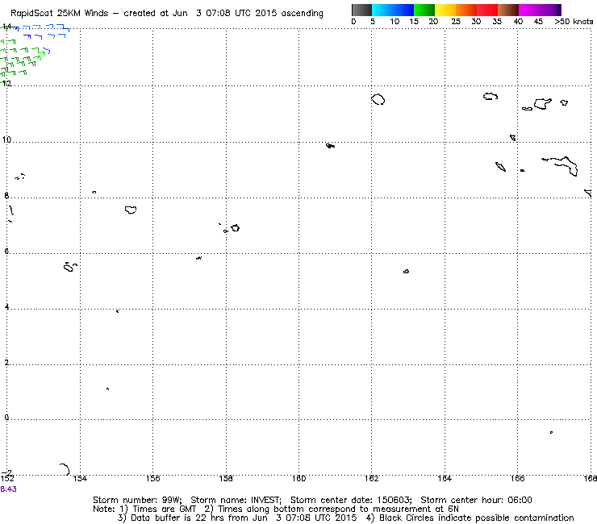Image resolution: width=597 pixels, height=524 pixels.
Task: Click the brown 35-40 knots legend color
Action: 508,10
